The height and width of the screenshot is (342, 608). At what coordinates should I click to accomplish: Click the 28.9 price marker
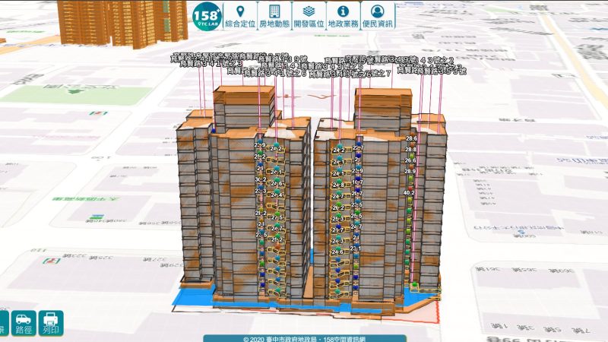(411, 172)
